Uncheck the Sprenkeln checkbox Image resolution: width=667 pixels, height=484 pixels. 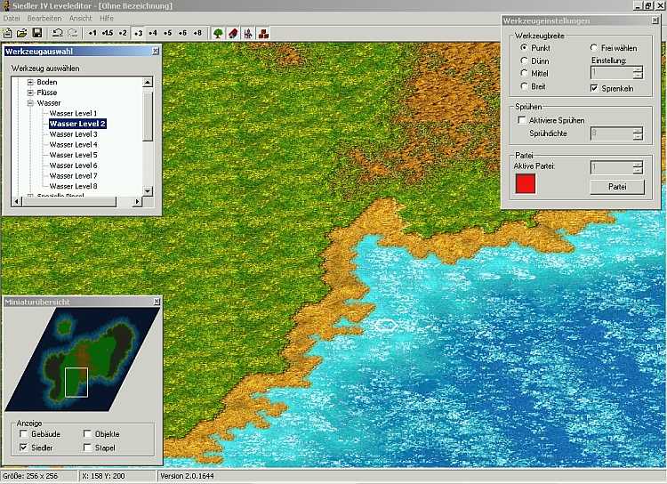(594, 88)
